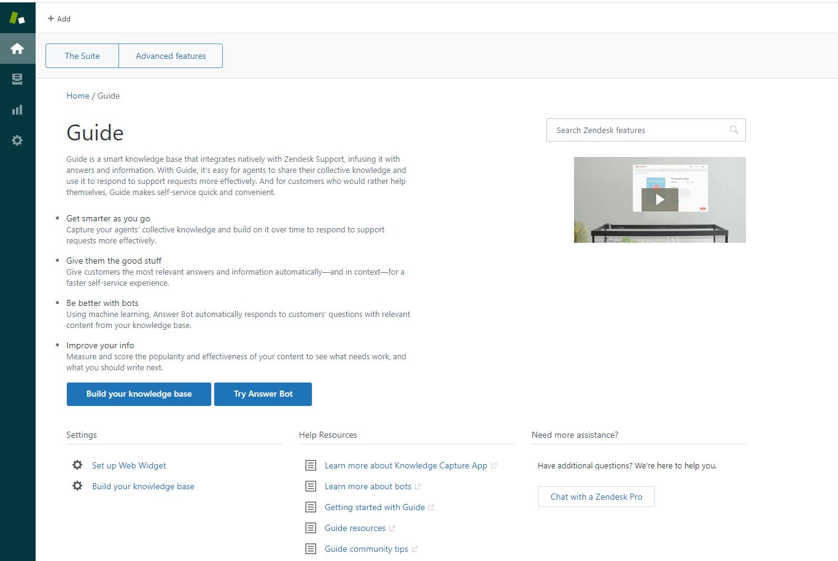Start Chat with a Zendesk Pro

(x=596, y=497)
